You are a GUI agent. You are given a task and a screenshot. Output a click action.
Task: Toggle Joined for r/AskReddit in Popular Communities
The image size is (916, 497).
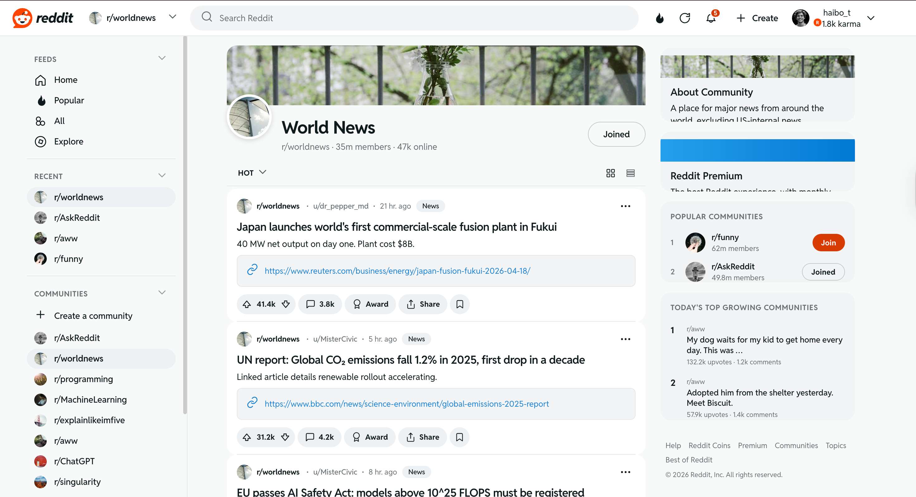click(x=823, y=272)
